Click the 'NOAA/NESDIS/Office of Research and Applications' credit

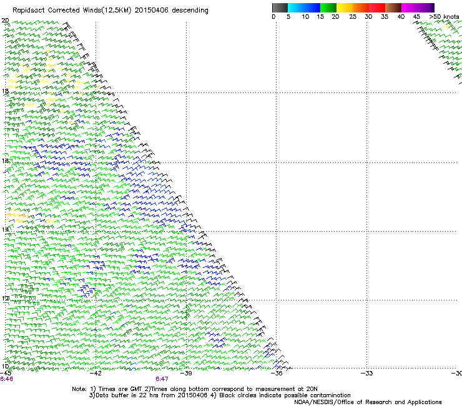368,402
